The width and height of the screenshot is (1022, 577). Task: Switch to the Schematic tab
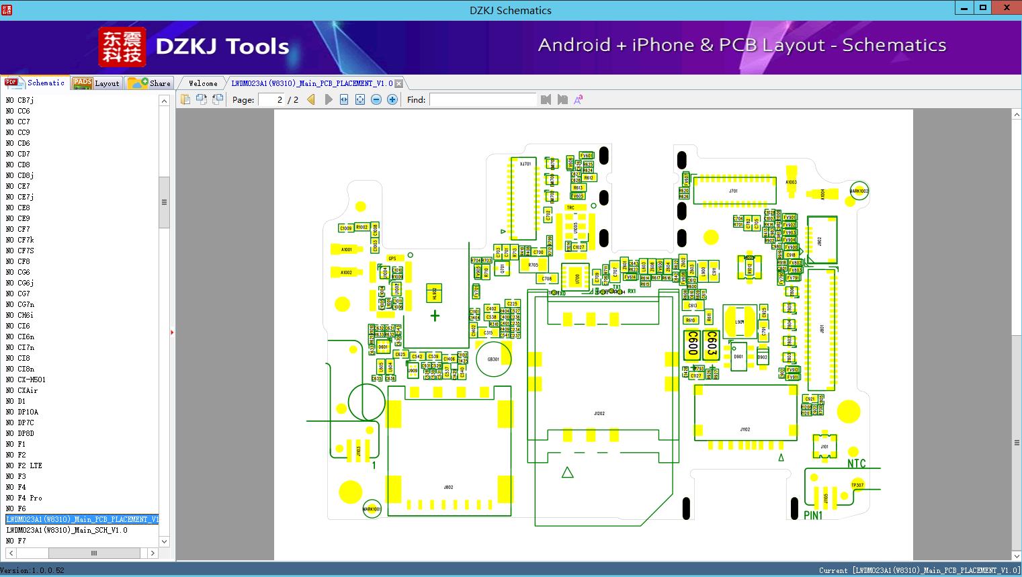[35, 83]
